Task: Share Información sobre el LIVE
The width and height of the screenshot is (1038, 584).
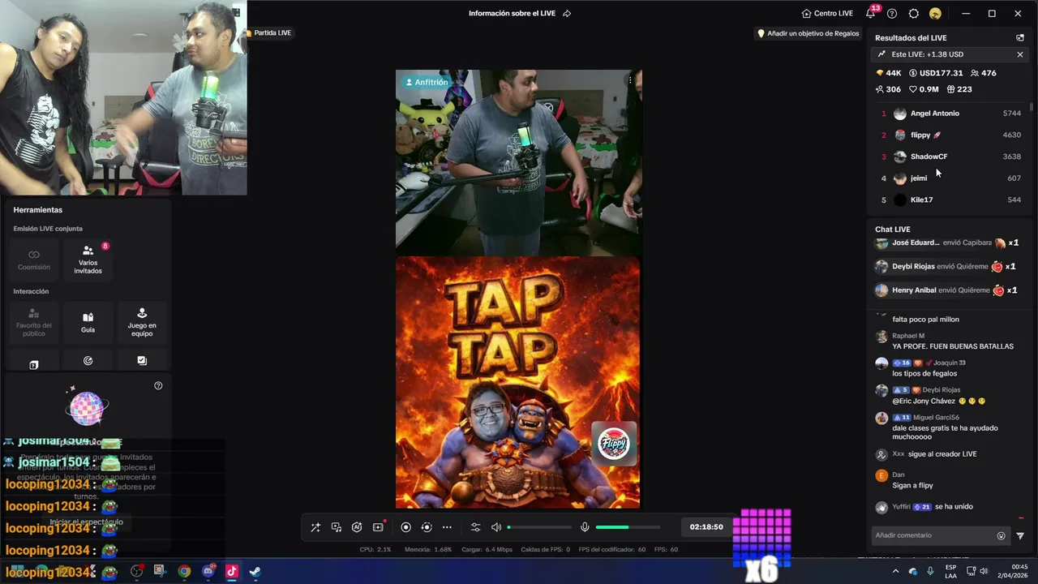Action: pos(567,14)
